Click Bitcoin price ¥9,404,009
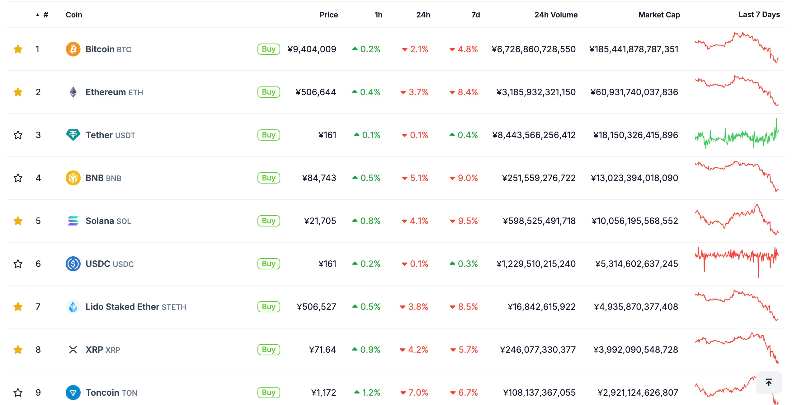The image size is (792, 405). 312,49
